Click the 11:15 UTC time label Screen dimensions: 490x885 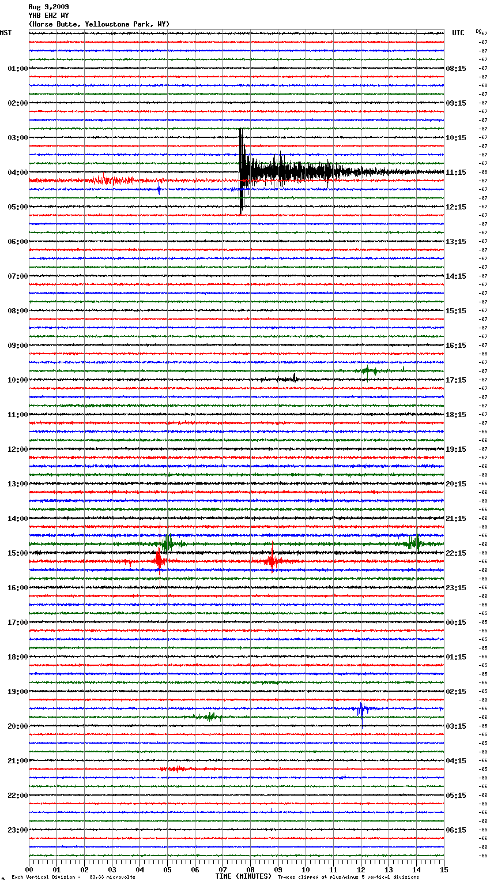(456, 172)
